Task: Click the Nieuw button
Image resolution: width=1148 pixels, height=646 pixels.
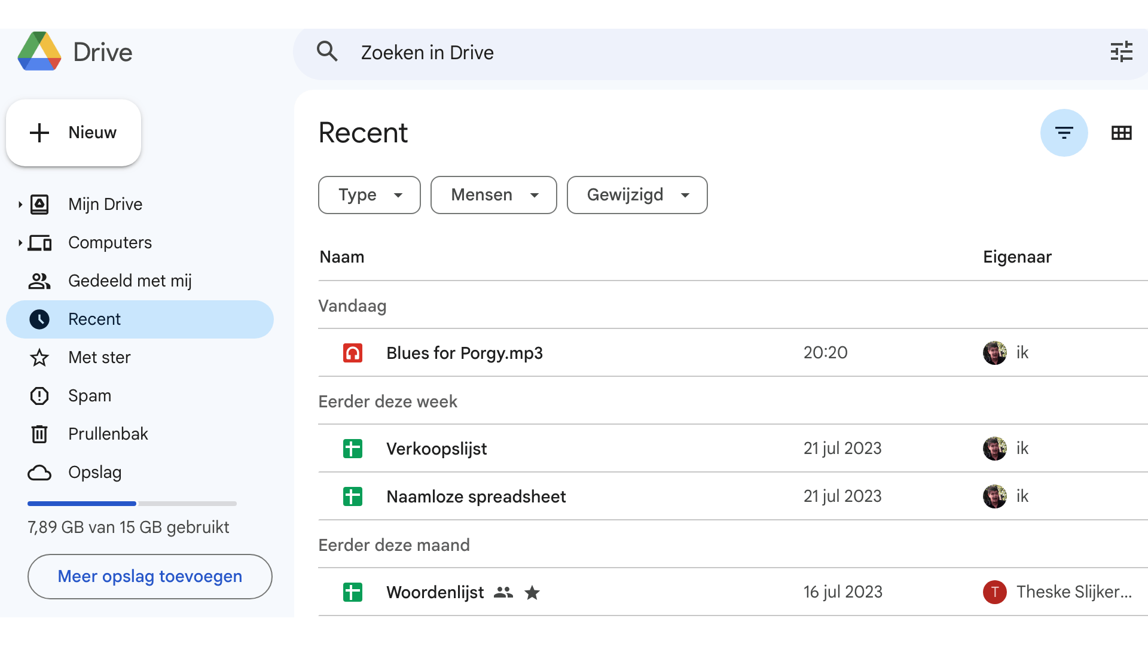Action: (x=73, y=132)
